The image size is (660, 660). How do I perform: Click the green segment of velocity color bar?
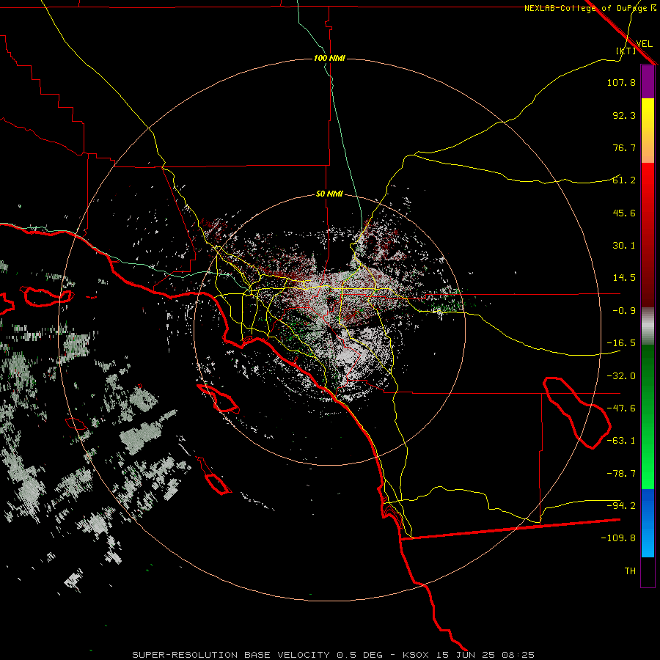(x=648, y=417)
